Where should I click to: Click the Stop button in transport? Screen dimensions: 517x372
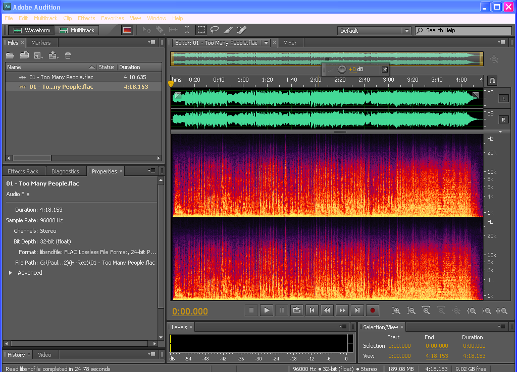pos(251,310)
